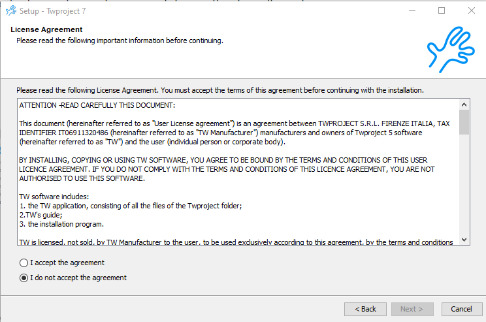Minimize the Setup window
Viewport: 486px width, 322px height.
[x=412, y=10]
